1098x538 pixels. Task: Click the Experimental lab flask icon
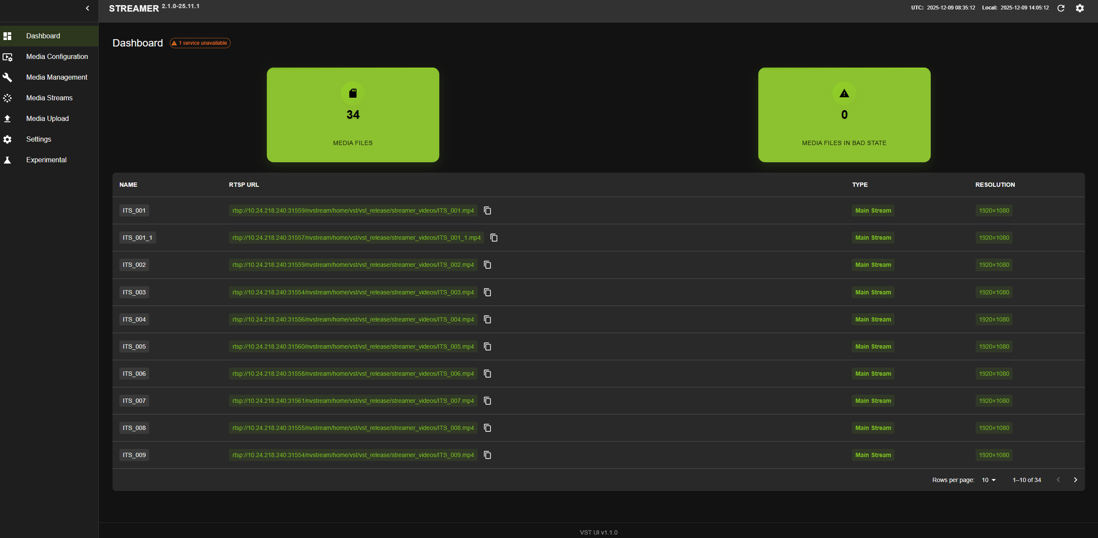(7, 160)
